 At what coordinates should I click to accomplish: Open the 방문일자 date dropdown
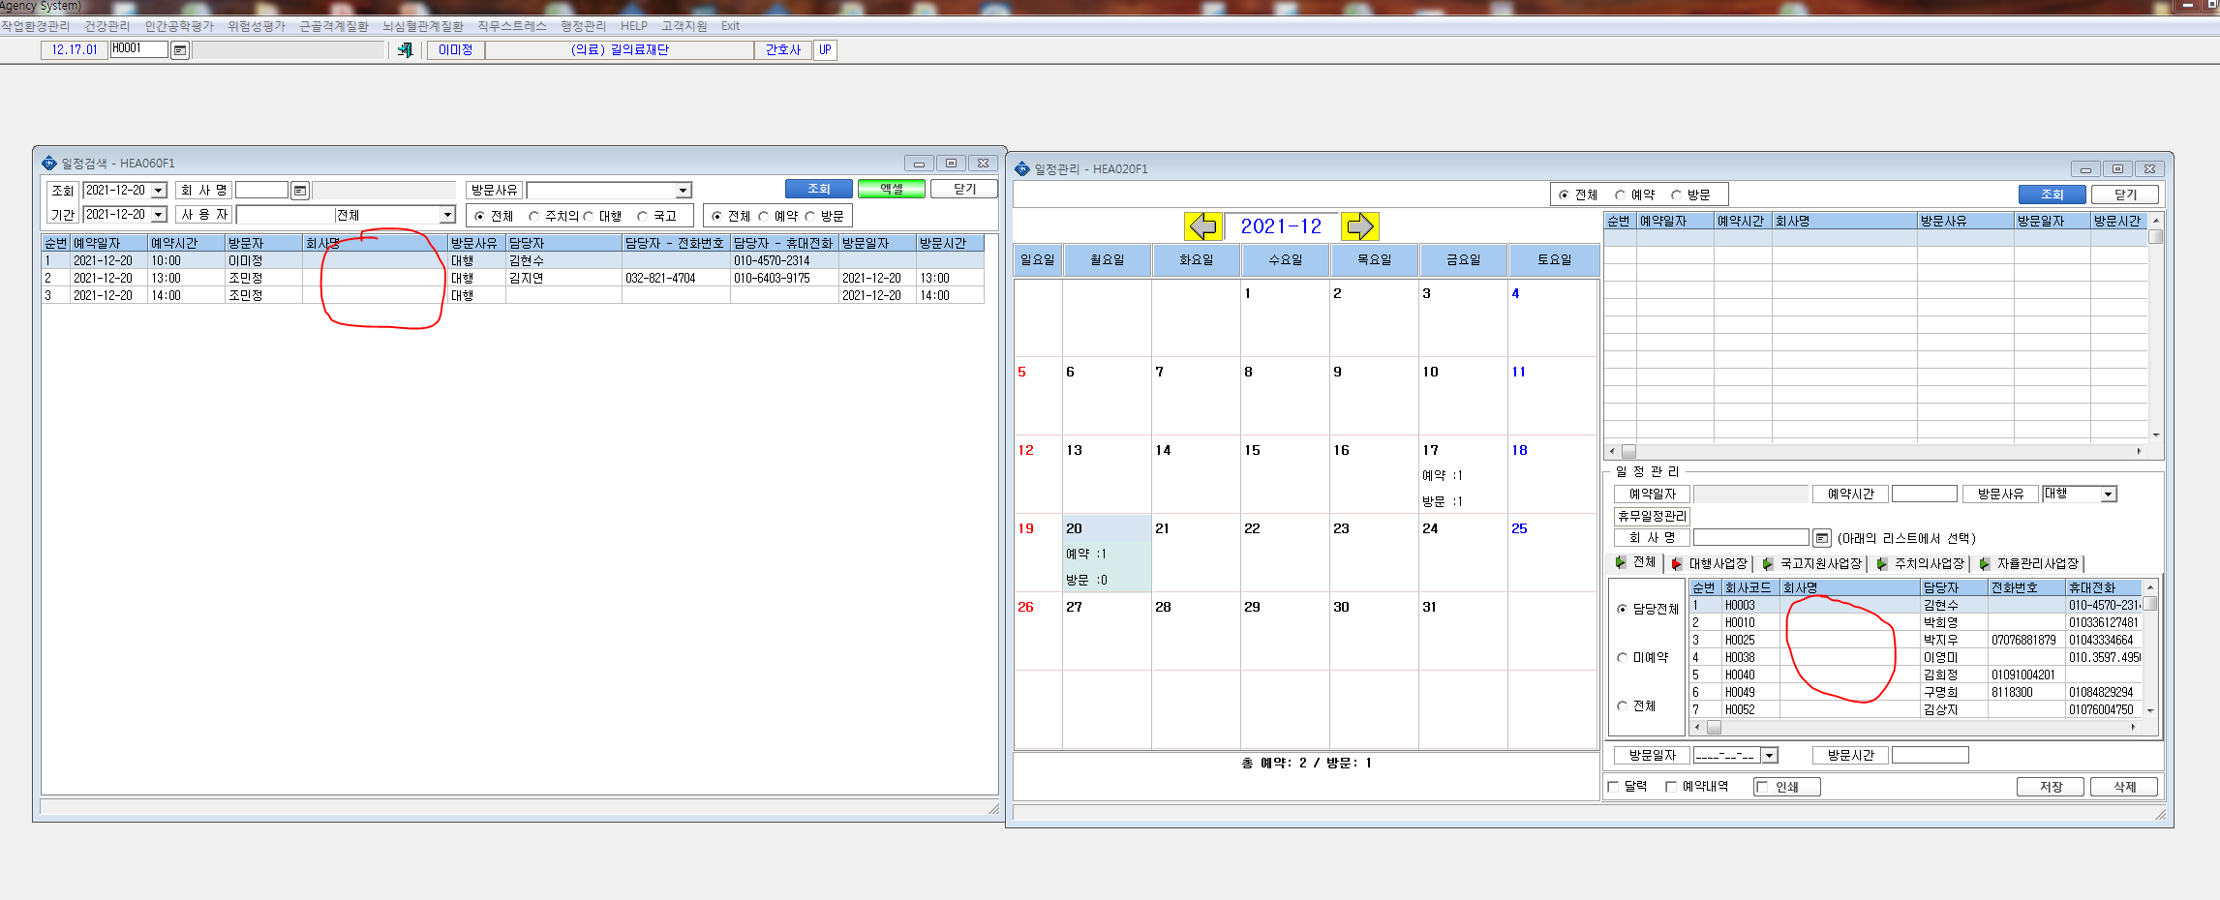1770,756
